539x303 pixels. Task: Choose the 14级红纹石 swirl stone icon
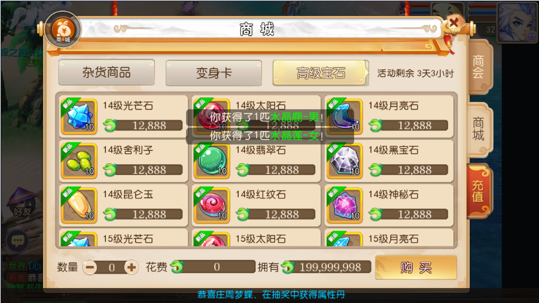(212, 206)
